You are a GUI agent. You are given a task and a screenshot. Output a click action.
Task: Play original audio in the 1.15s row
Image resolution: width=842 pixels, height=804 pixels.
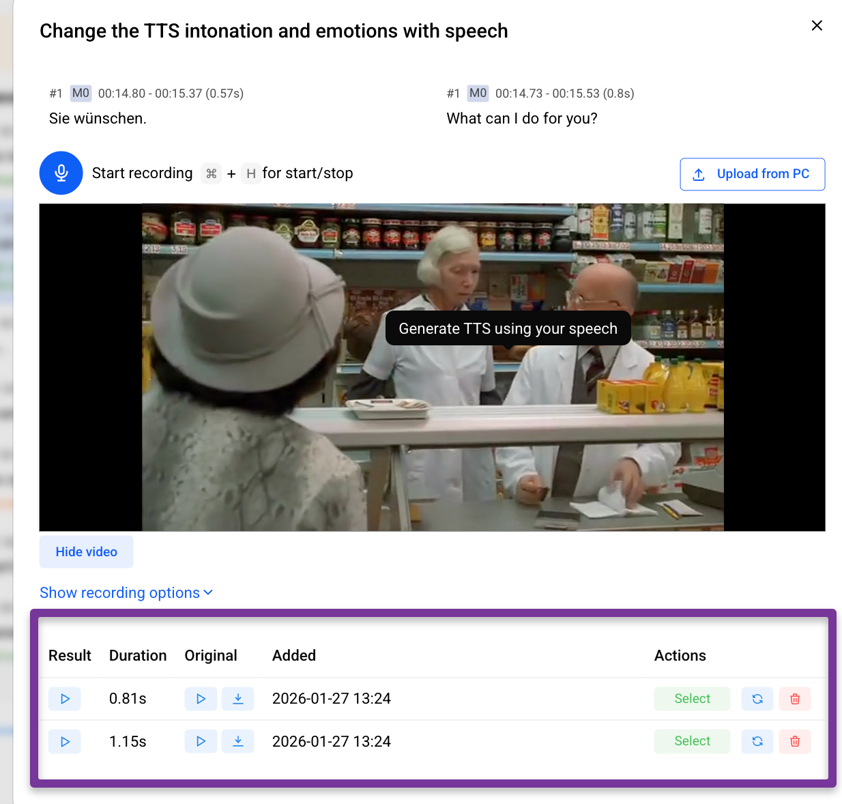(201, 741)
